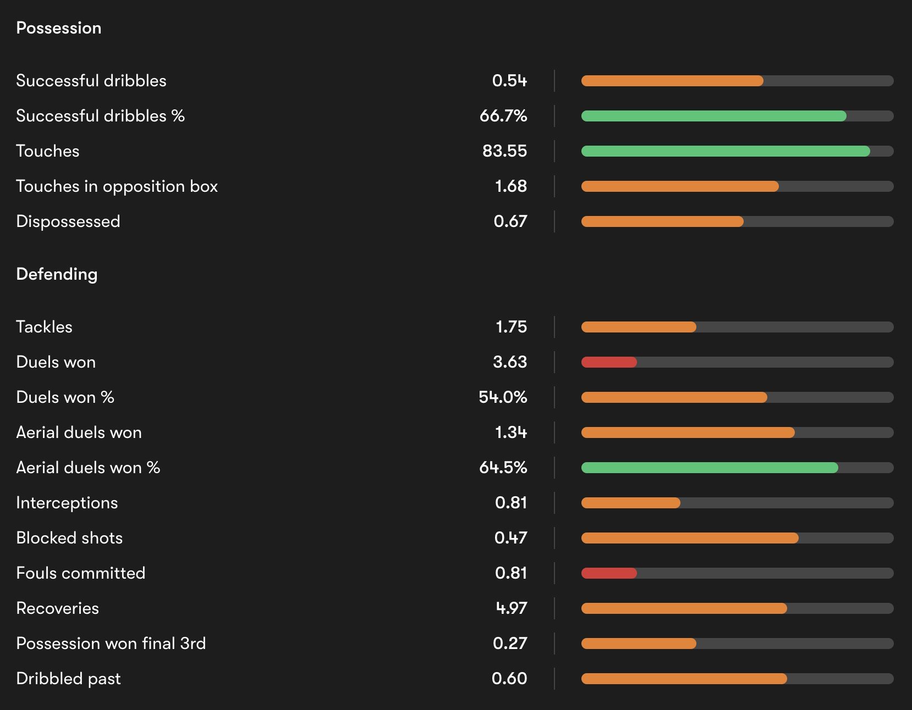
Task: Select the Interceptions stat label
Action: pos(67,503)
